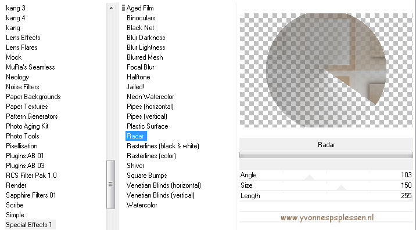Click the Size slider handle
The width and height of the screenshot is (416, 230).
(341, 188)
